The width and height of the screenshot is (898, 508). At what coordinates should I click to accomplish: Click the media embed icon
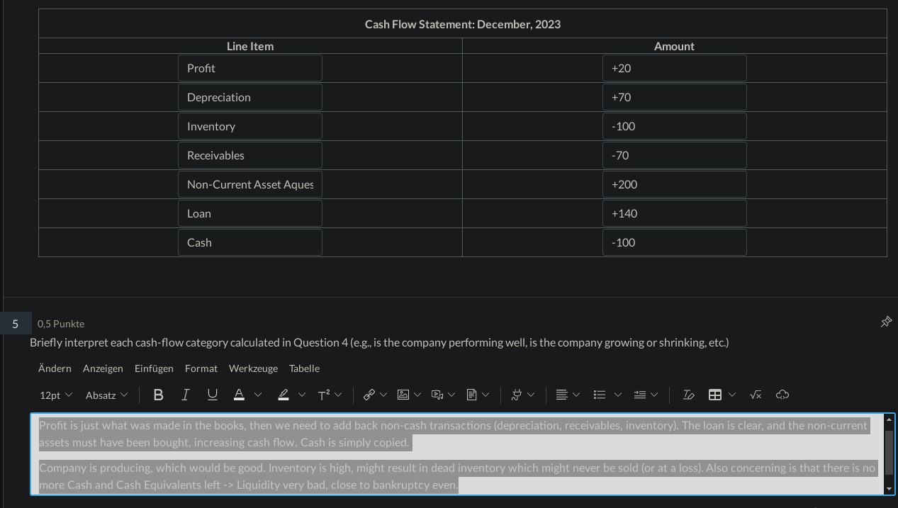click(437, 395)
